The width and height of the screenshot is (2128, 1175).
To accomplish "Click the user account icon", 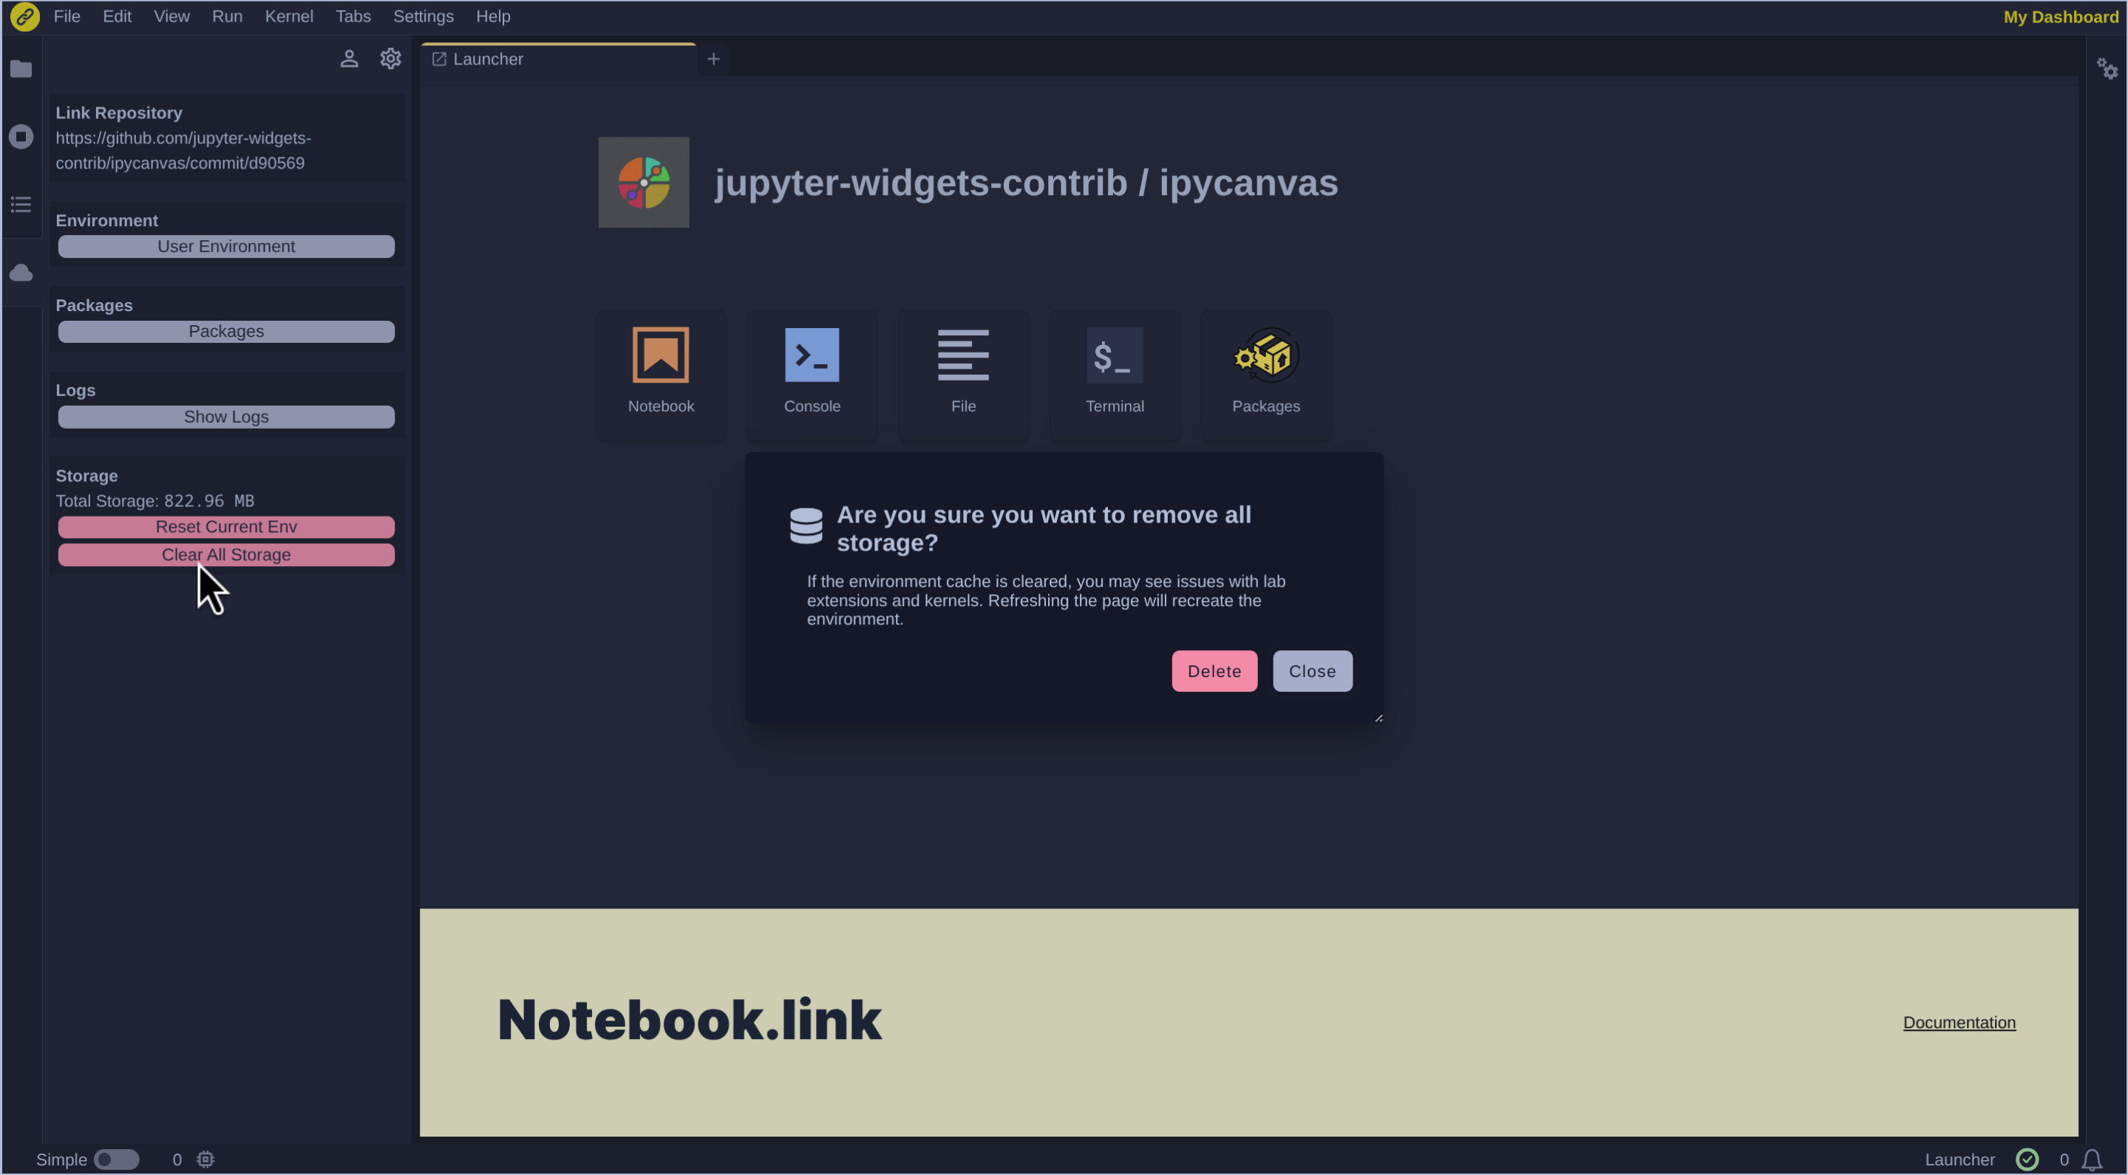I will point(350,58).
